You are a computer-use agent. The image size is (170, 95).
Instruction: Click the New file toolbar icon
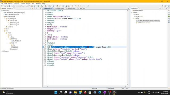tap(2, 6)
